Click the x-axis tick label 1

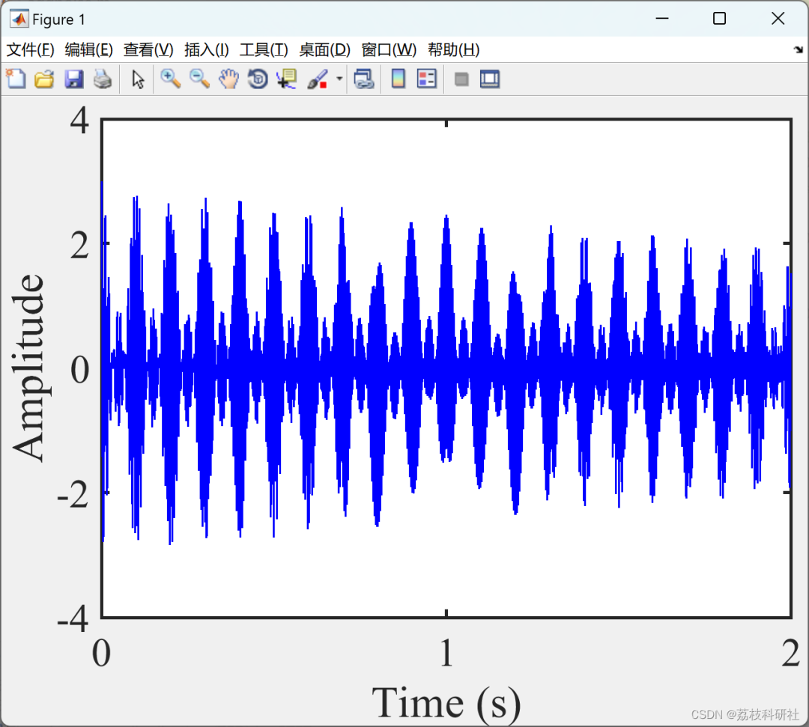tap(446, 653)
